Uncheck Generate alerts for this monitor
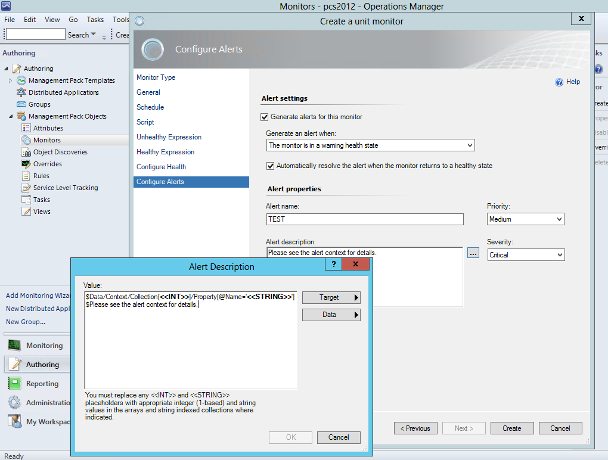 [264, 117]
